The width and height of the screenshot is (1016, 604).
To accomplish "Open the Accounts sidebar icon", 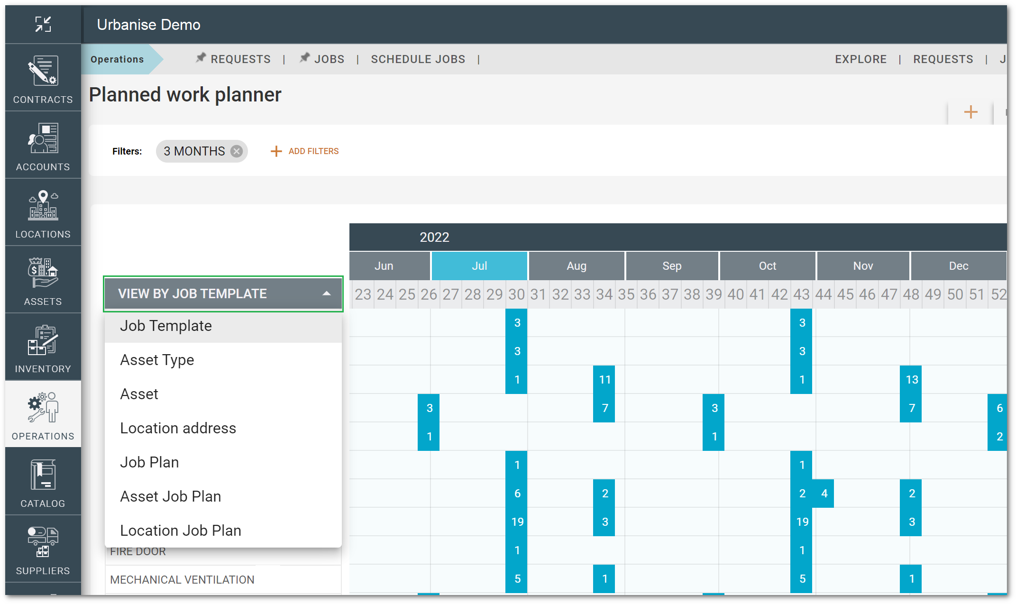I will click(43, 146).
